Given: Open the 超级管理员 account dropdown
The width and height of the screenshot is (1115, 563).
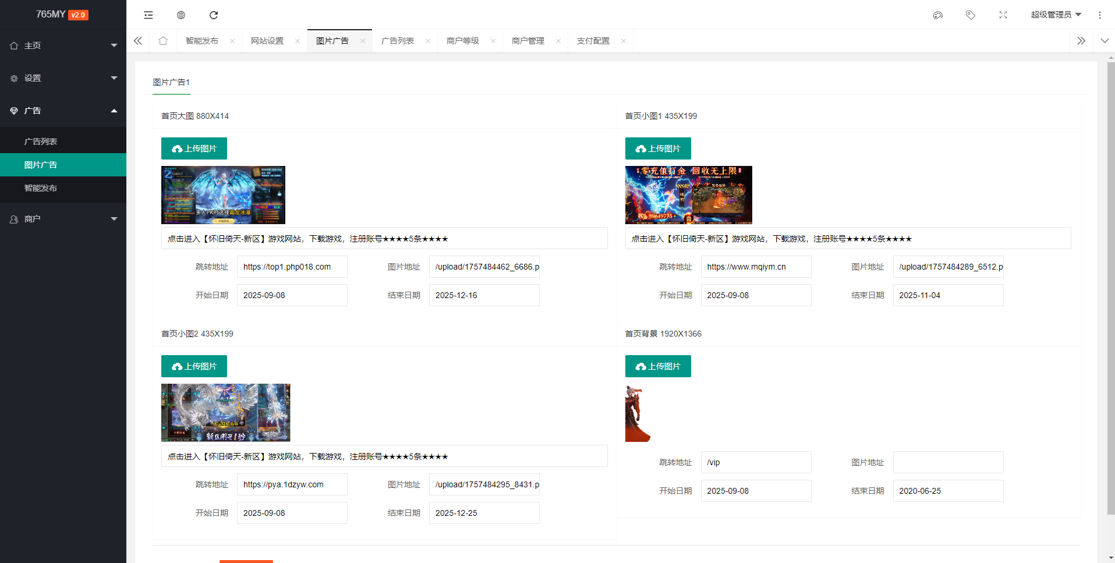Looking at the screenshot, I should (1057, 15).
